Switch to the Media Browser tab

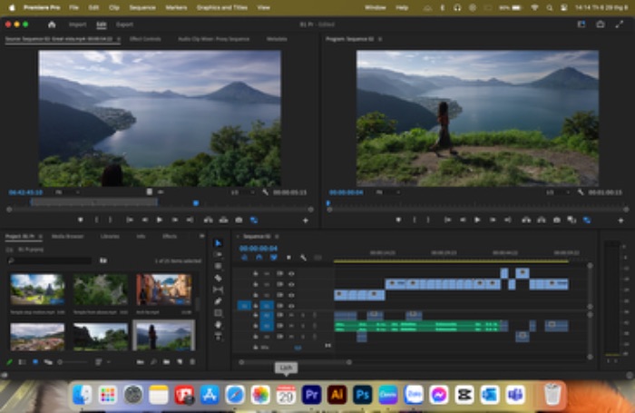(x=67, y=236)
